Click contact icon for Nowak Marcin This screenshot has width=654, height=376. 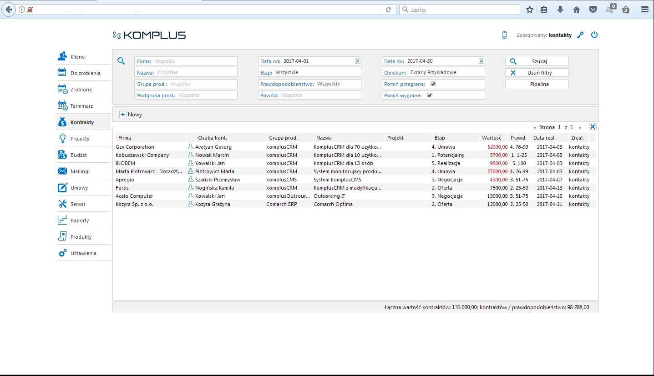191,155
